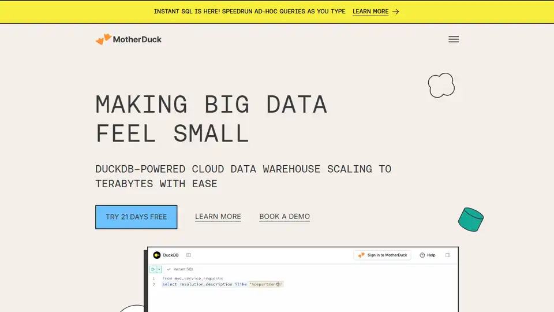This screenshot has width=554, height=312.
Task: Click the MotherDuck logo
Action: click(129, 39)
